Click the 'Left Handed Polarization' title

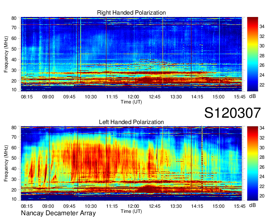tap(131, 122)
